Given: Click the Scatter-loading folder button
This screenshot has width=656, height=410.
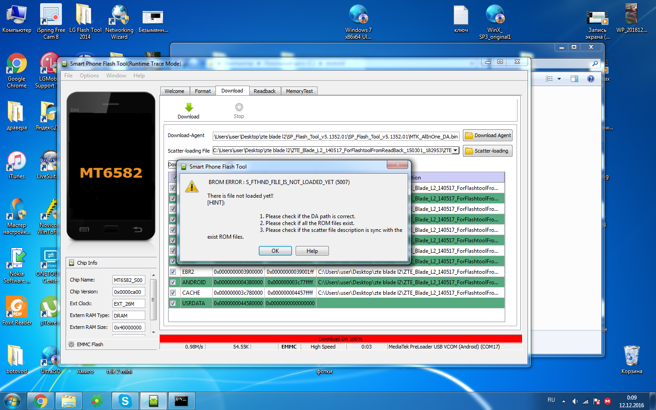Looking at the screenshot, I should point(487,151).
